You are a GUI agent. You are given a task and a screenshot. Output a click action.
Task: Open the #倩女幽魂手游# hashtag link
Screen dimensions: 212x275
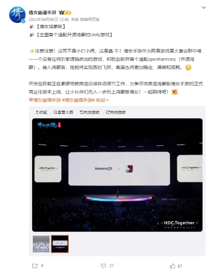coord(79,100)
